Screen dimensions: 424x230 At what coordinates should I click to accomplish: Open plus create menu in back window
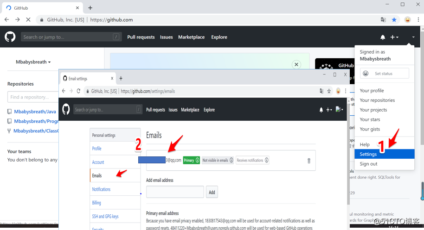[394, 37]
